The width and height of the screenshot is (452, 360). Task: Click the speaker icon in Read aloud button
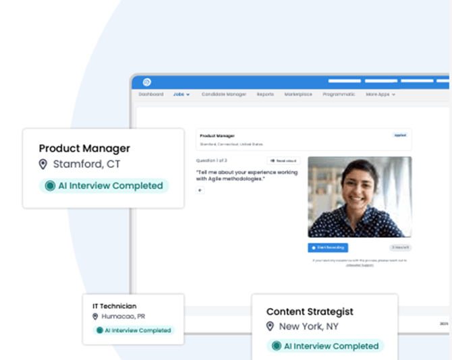point(273,160)
